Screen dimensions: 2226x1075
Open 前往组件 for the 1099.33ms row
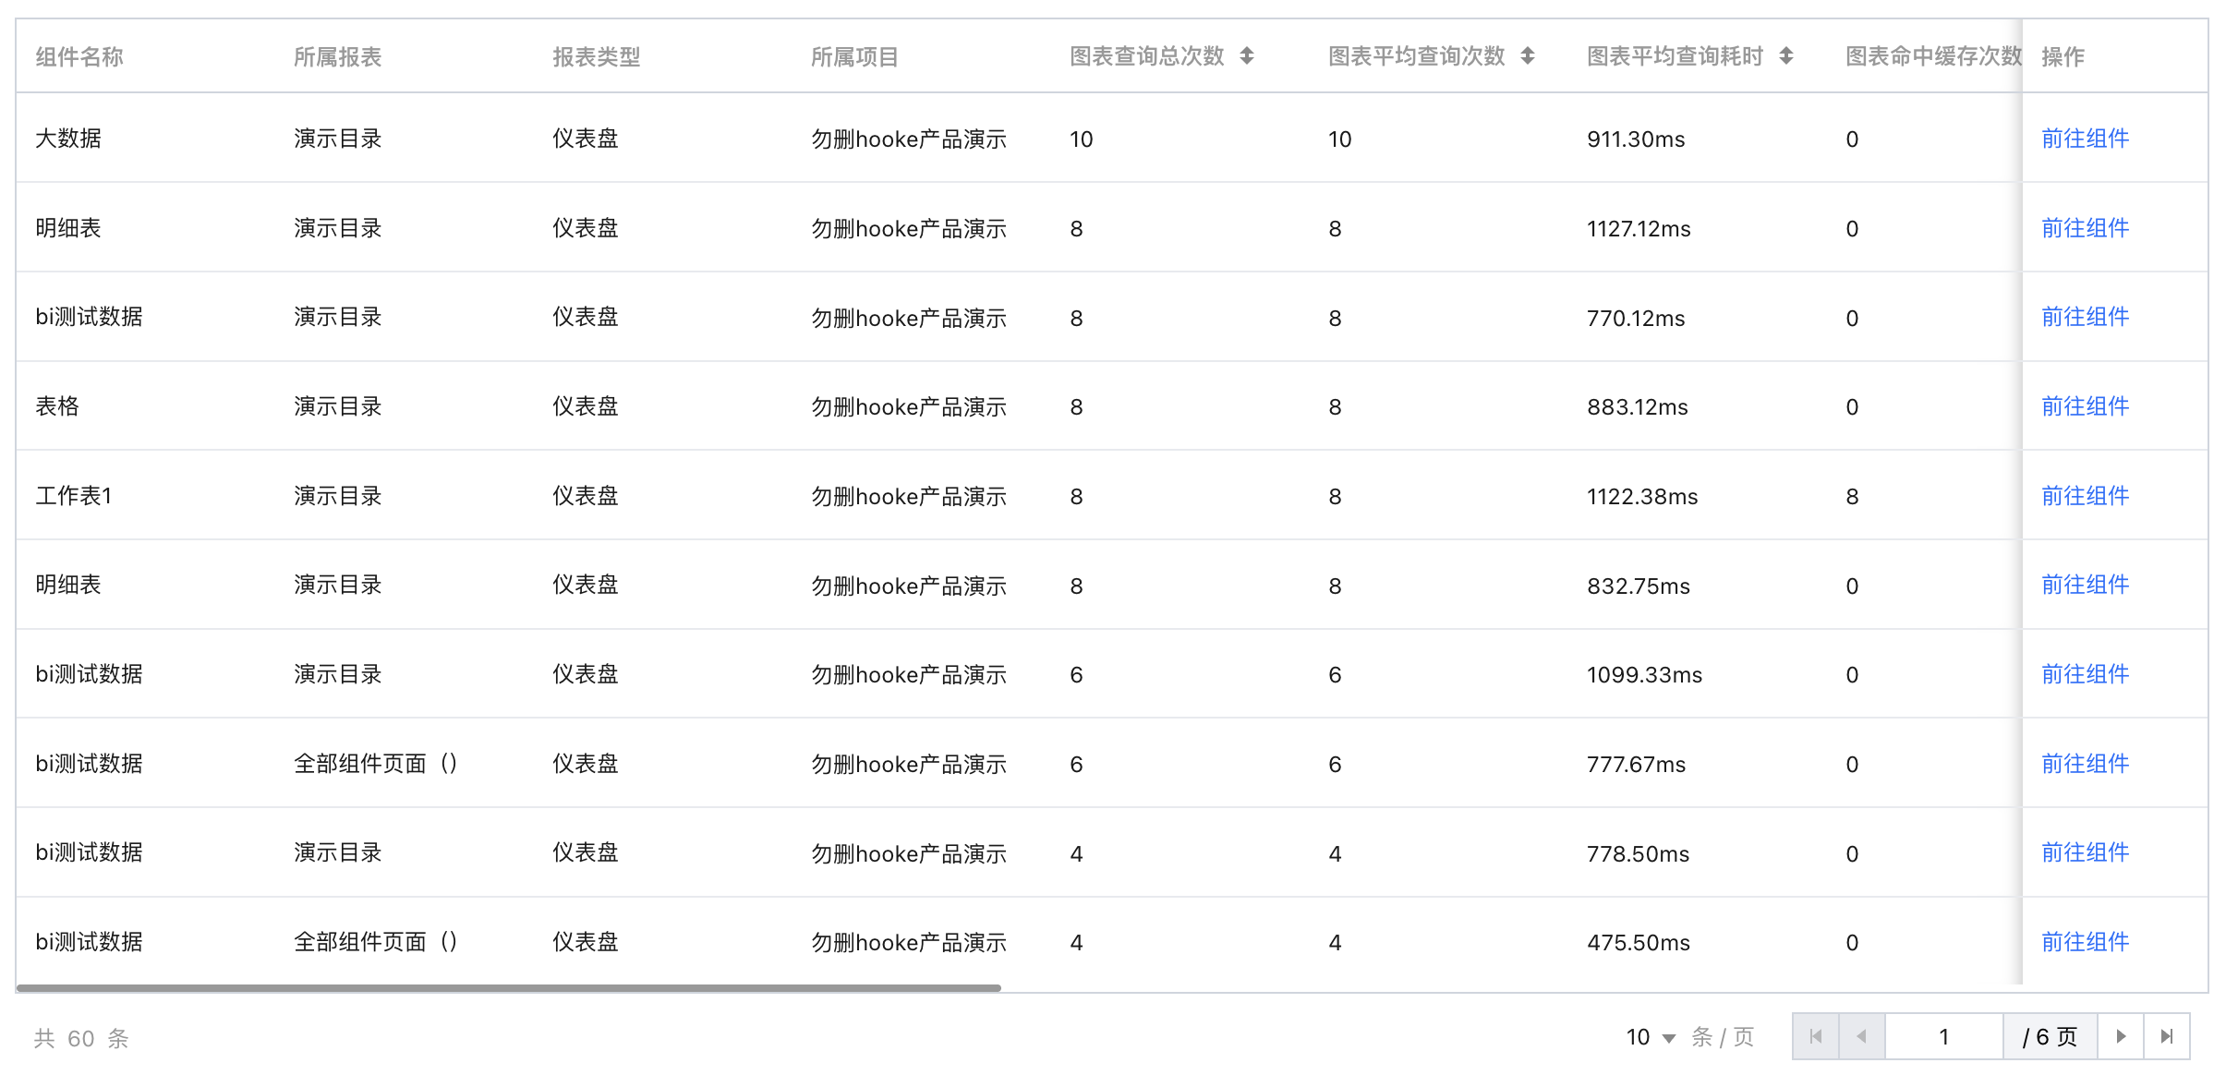[2085, 674]
